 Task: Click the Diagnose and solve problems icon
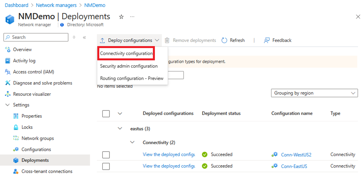click(x=7, y=83)
